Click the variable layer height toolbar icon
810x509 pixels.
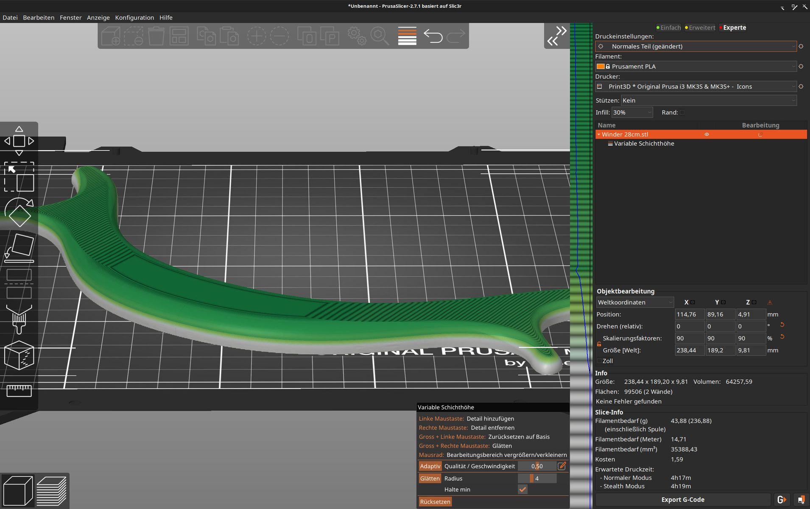(x=407, y=36)
